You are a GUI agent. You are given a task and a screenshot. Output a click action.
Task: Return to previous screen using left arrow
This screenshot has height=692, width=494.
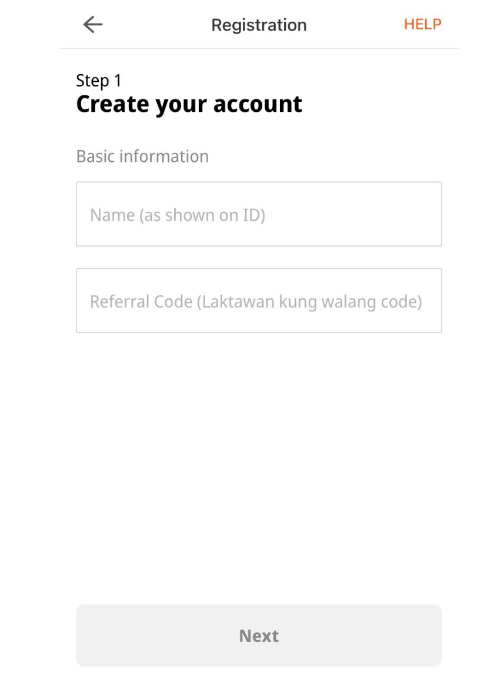[x=93, y=24]
